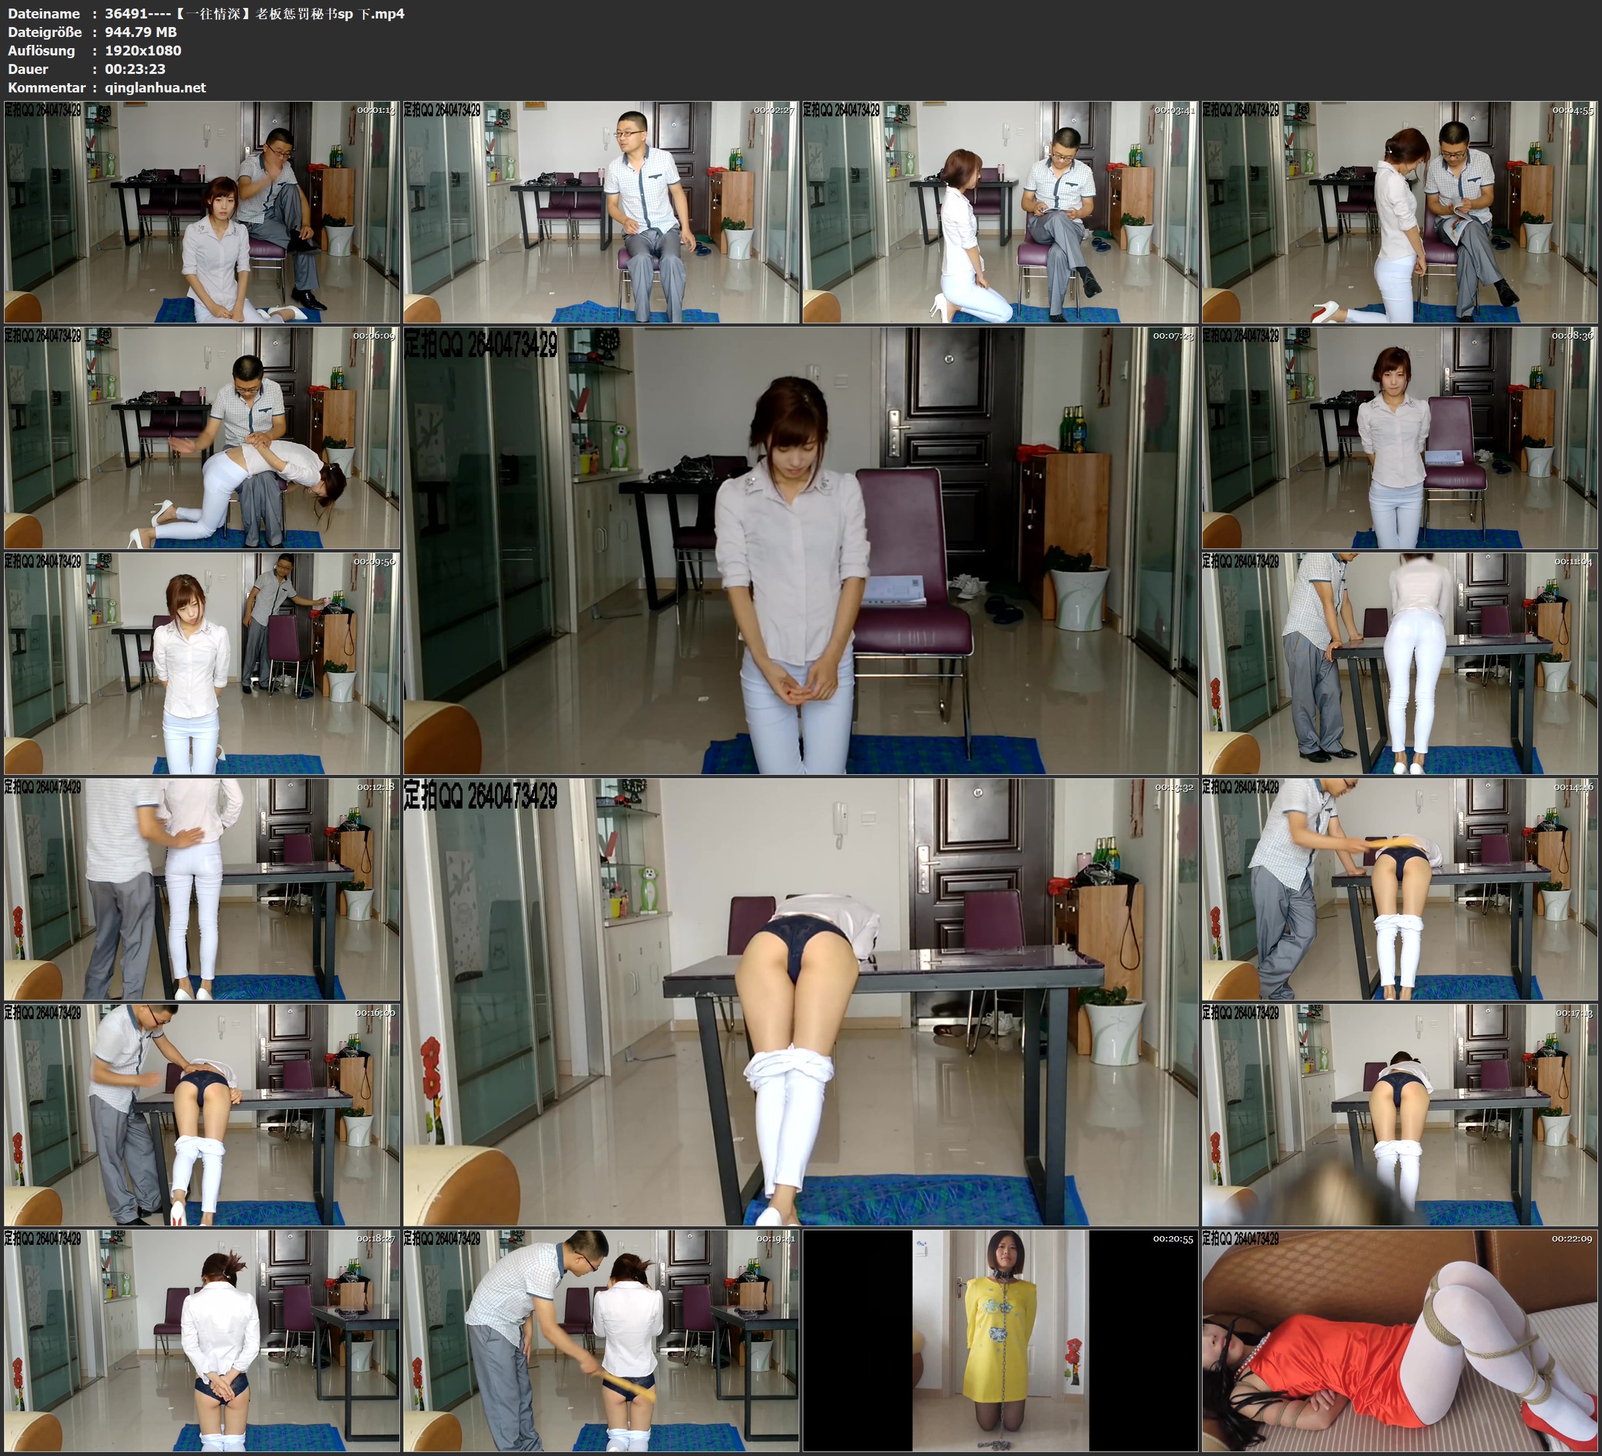This screenshot has width=1602, height=1456.
Task: Click the frame timestamped 00:09:50
Action: [x=202, y=663]
